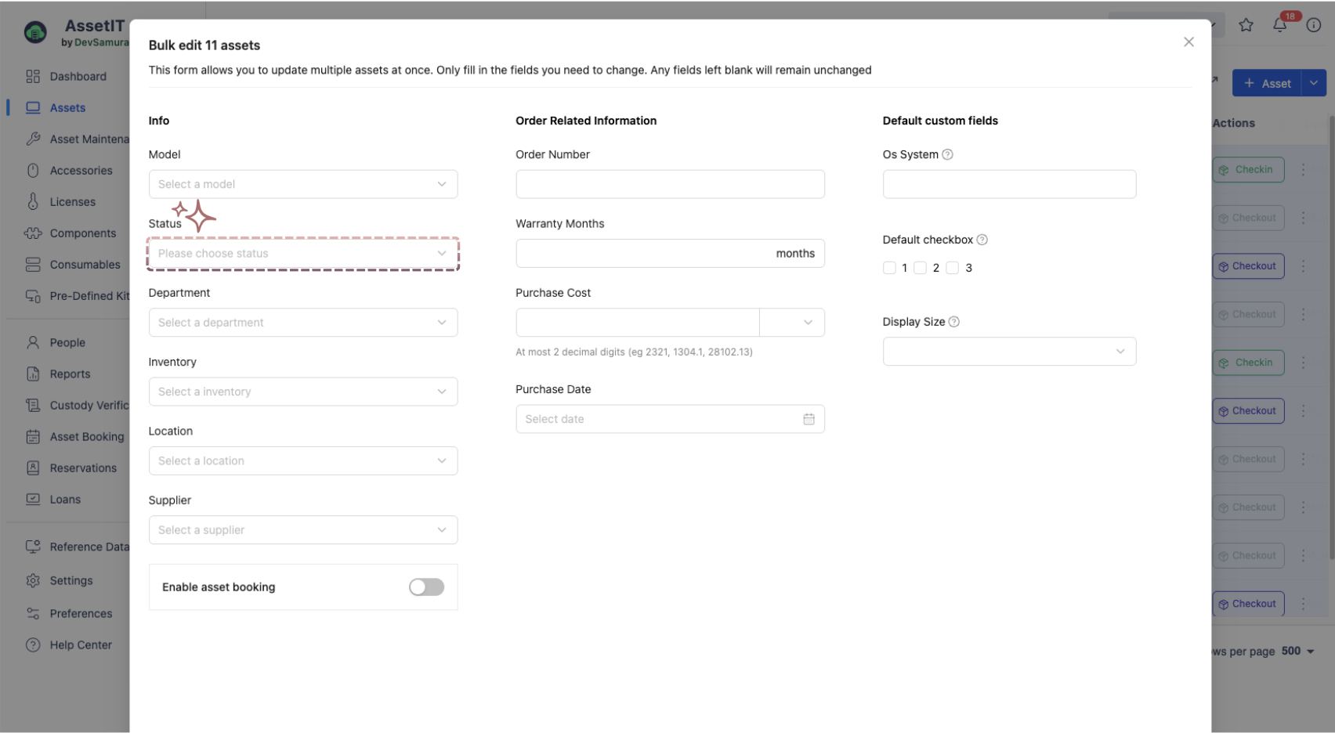Click the info icon in top bar
1335x733 pixels.
[x=1314, y=25]
